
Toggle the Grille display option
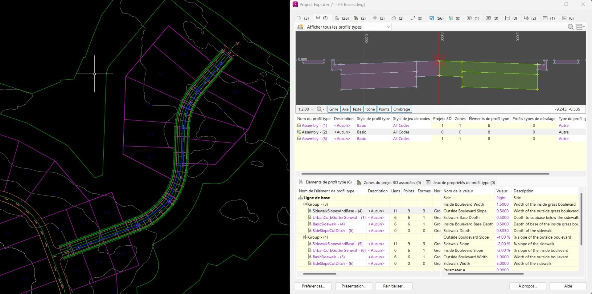(x=333, y=109)
